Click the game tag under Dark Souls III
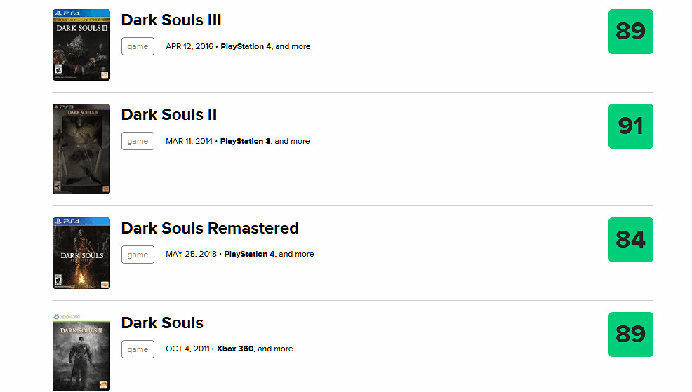The height and width of the screenshot is (392, 692). pyautogui.click(x=138, y=46)
